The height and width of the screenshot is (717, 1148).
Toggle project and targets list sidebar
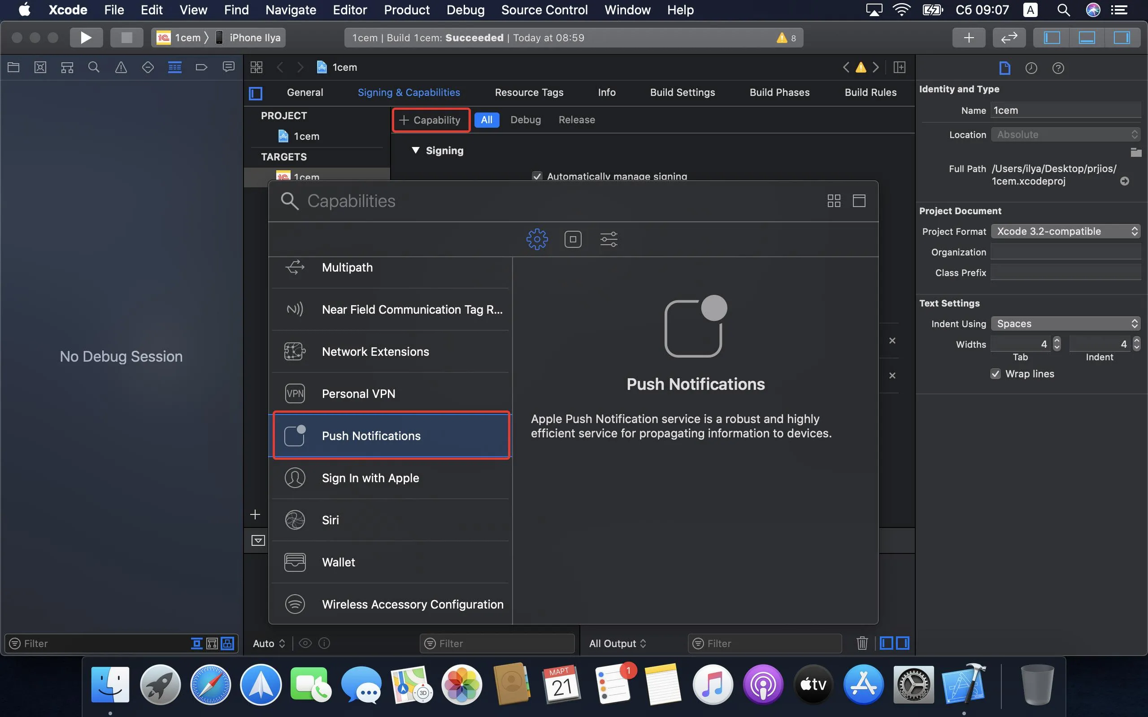(256, 93)
